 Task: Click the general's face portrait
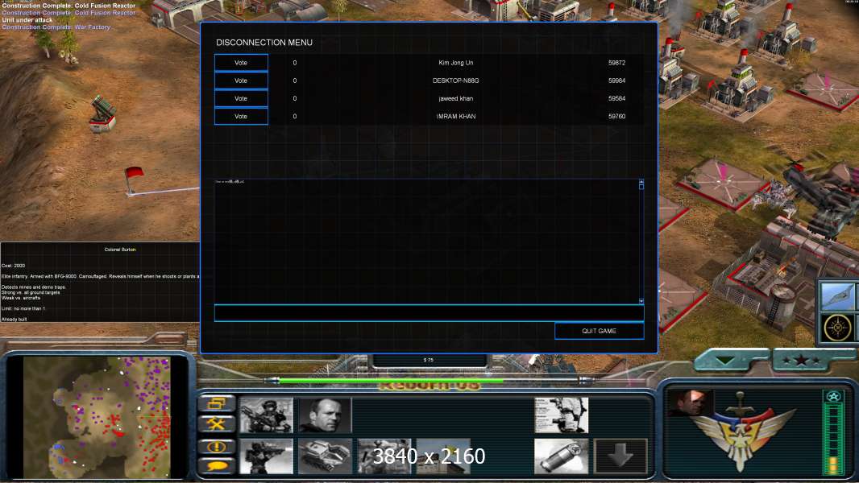coord(691,402)
